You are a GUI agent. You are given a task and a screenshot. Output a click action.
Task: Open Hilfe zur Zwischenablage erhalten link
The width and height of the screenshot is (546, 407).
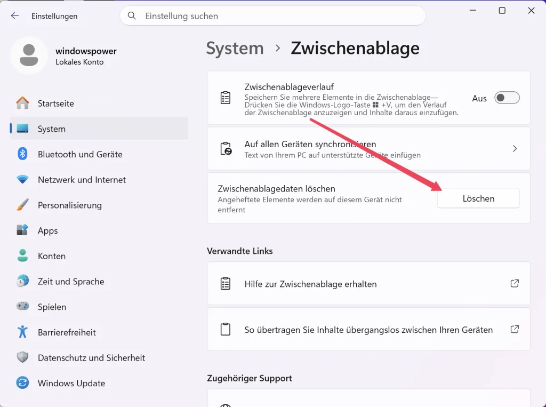(x=369, y=284)
